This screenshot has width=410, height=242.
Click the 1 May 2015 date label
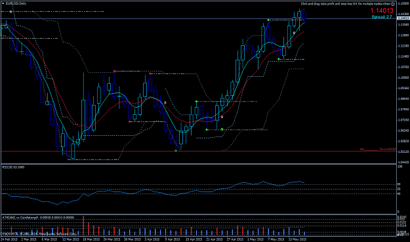pos(255,239)
